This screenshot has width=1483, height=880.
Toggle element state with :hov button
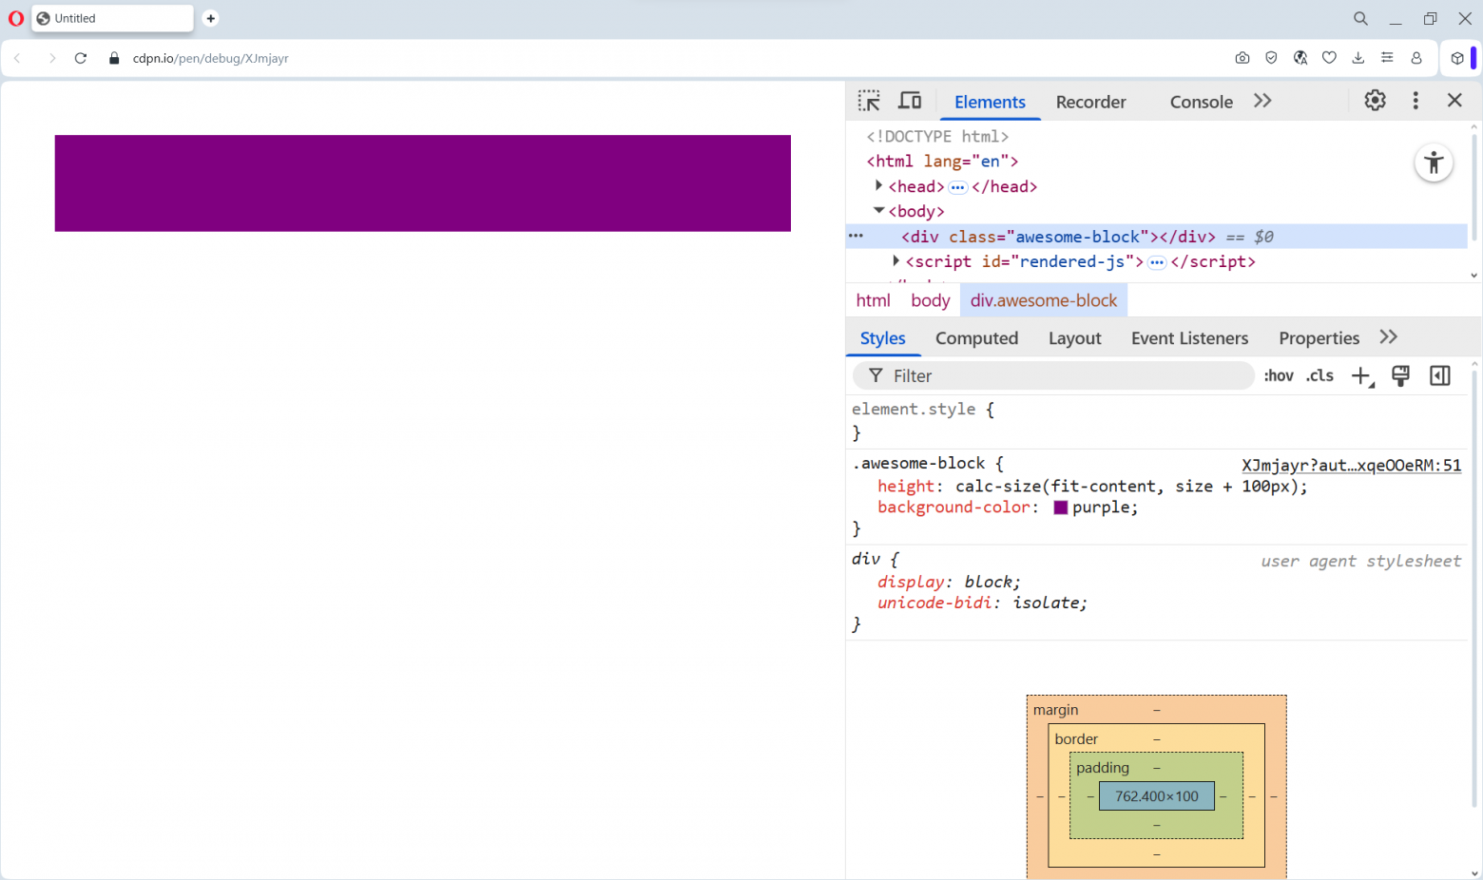click(1279, 375)
